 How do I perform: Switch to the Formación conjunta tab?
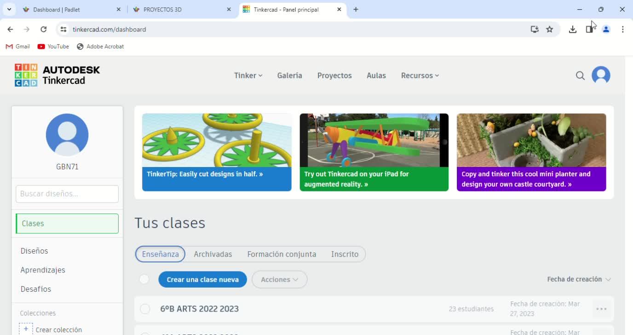[x=282, y=254]
